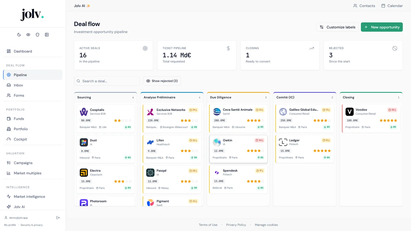The height and width of the screenshot is (231, 411).
Task: Open Terms of Use in footer
Action: (208, 225)
